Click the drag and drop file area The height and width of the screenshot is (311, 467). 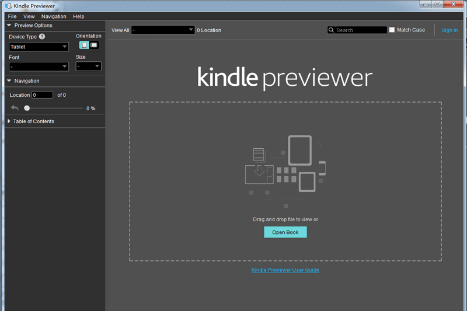(x=285, y=181)
